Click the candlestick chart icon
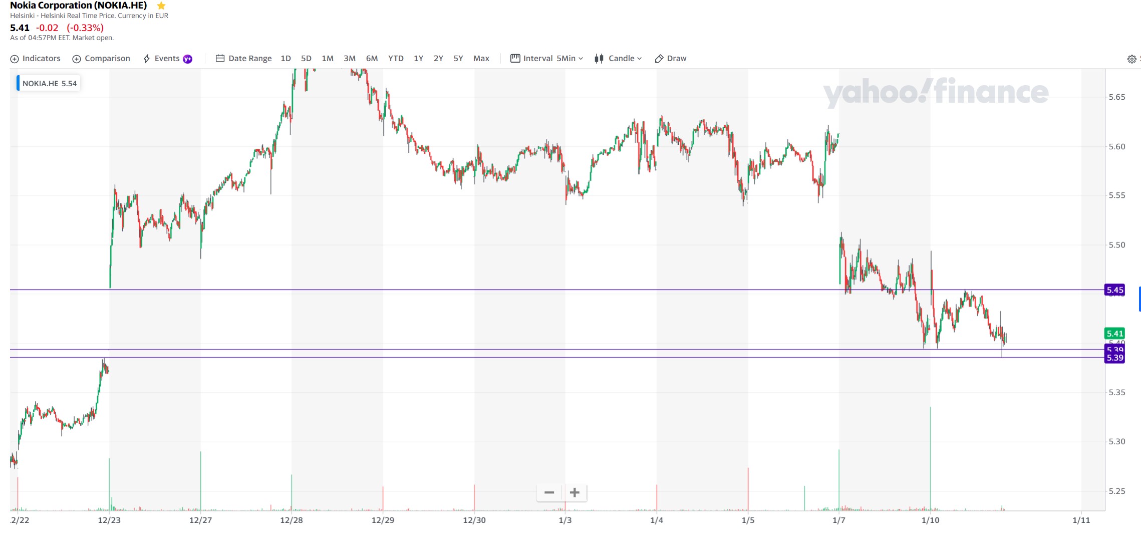This screenshot has height=537, width=1141. tap(599, 59)
